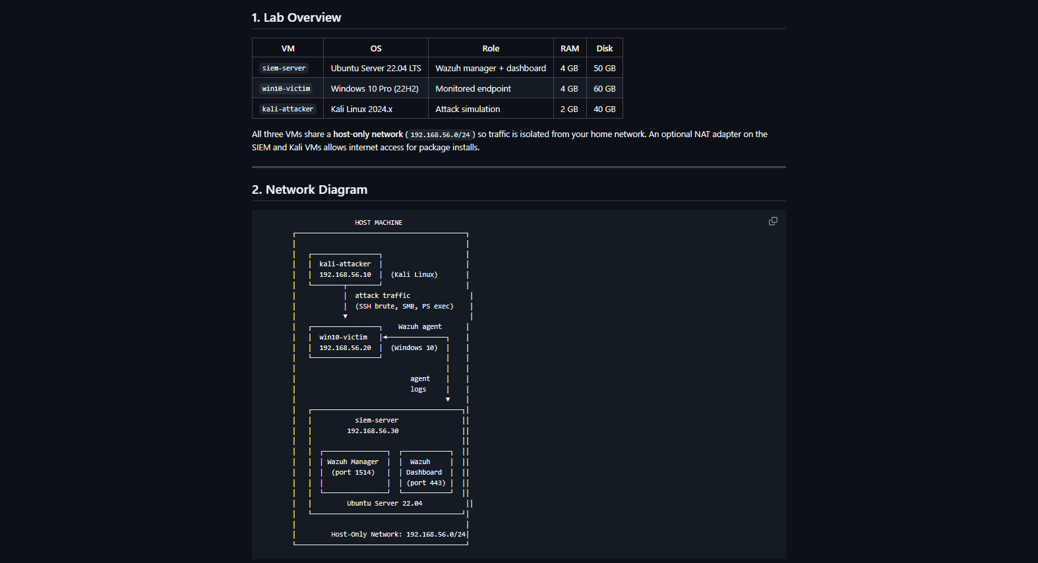Click 'attack traffic' label in diagram
The width and height of the screenshot is (1038, 563).
pyautogui.click(x=382, y=296)
